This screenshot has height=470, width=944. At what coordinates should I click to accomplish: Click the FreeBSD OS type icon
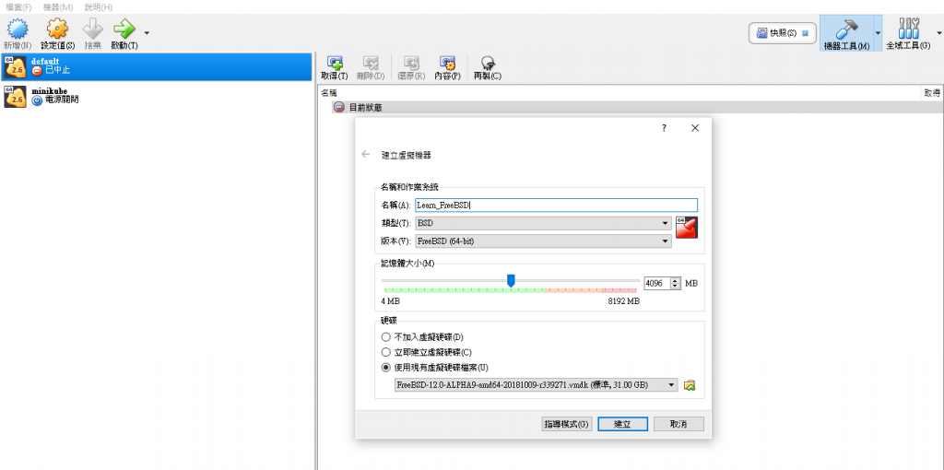pyautogui.click(x=686, y=228)
